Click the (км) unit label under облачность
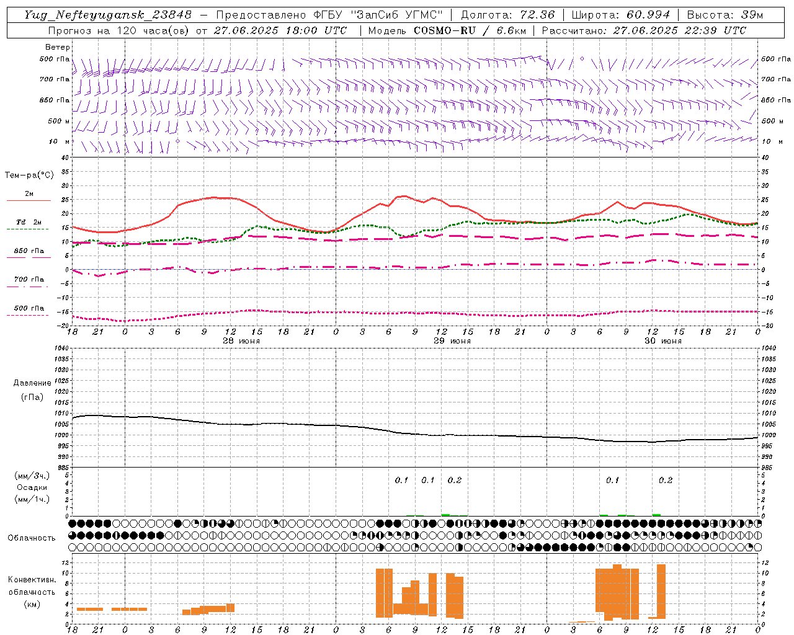Image resolution: width=794 pixels, height=635 pixels. tap(32, 604)
